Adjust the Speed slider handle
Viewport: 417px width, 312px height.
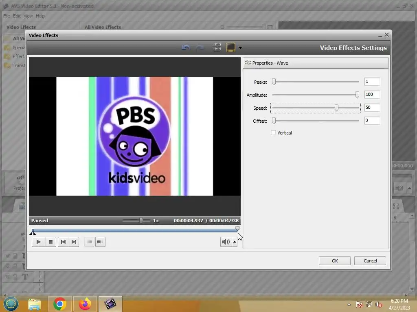click(336, 107)
